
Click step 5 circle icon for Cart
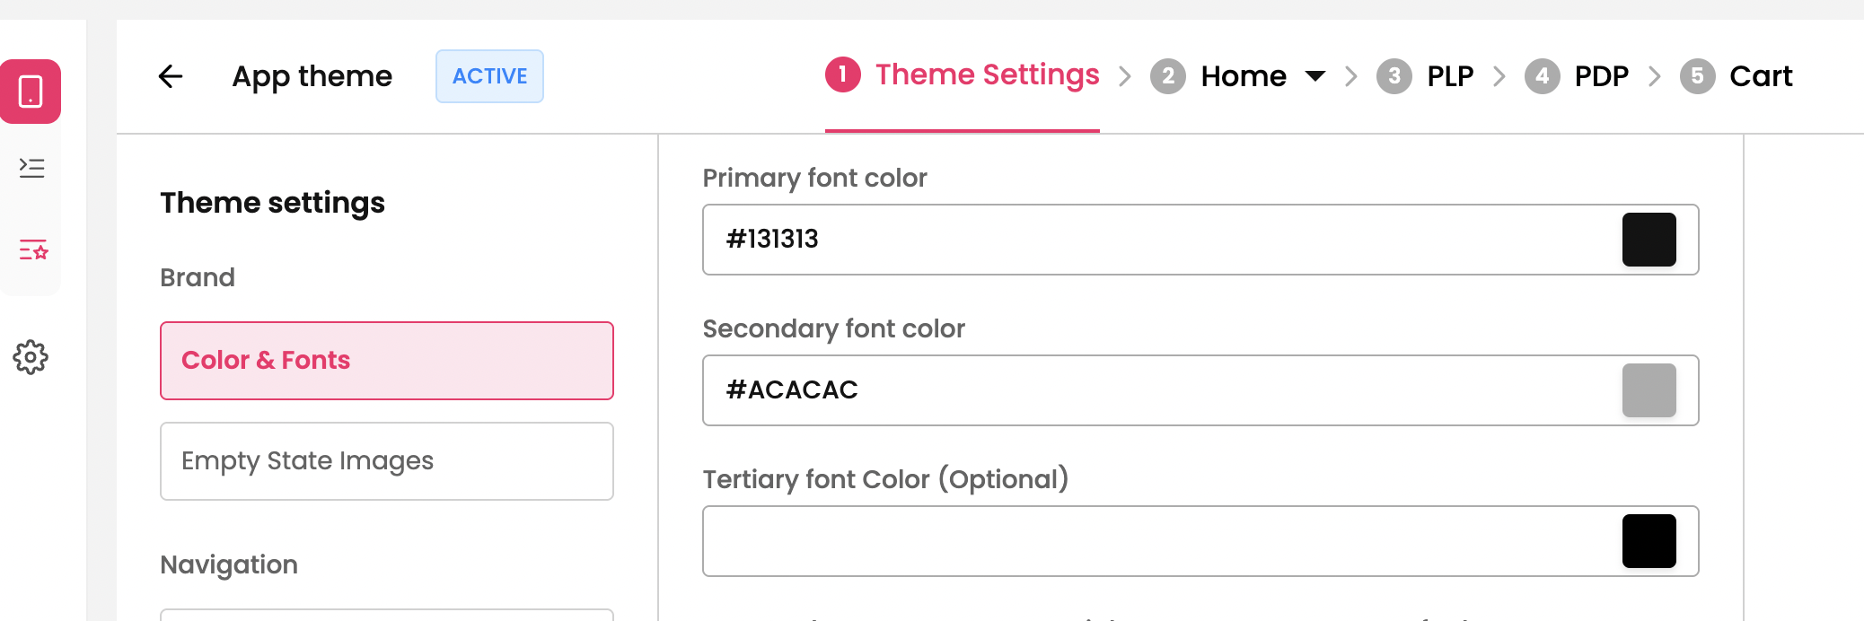point(1696,76)
